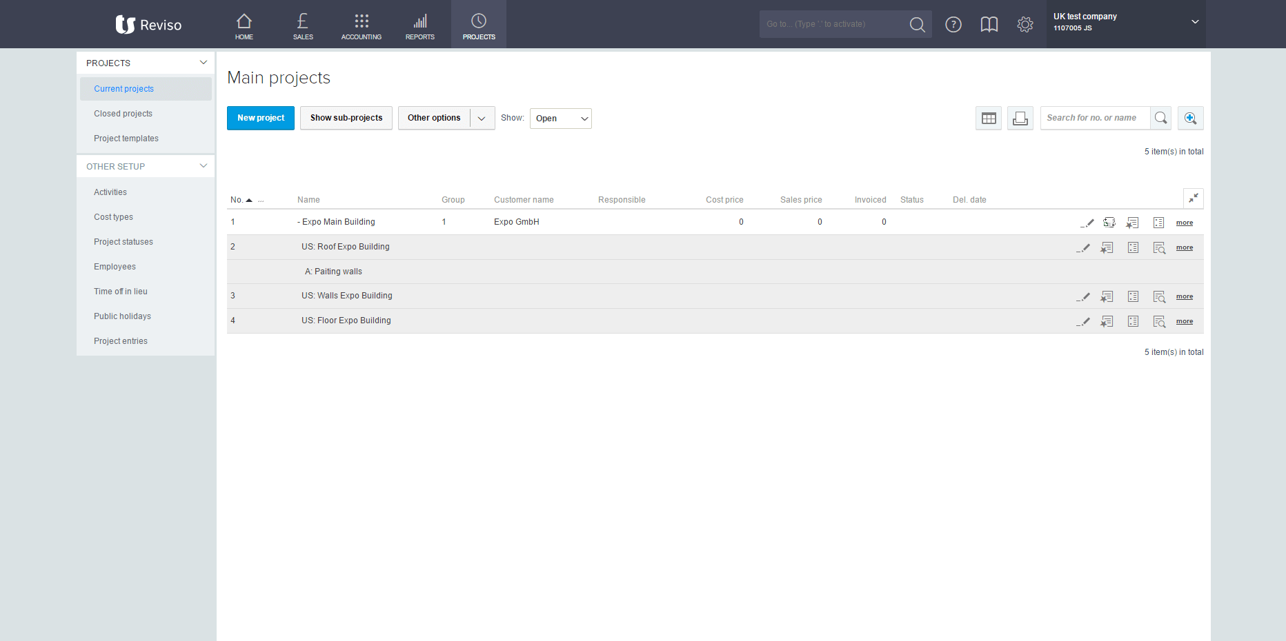Click new entry star icon for Walls Expo Building
Image resolution: width=1286 pixels, height=641 pixels.
tap(1107, 296)
